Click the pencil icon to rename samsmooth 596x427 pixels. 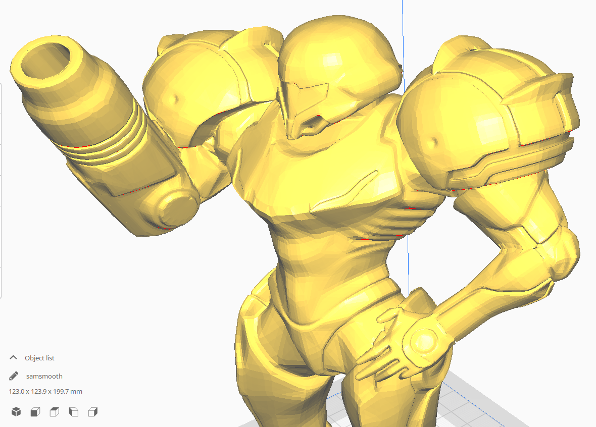[x=14, y=376]
